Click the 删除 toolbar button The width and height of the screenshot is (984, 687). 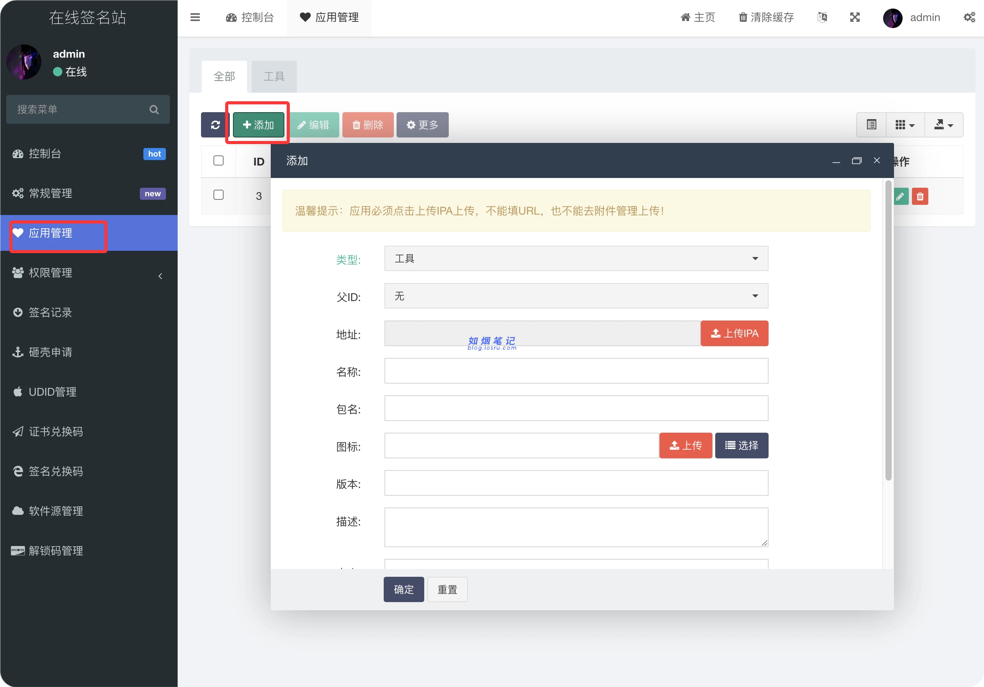[368, 125]
